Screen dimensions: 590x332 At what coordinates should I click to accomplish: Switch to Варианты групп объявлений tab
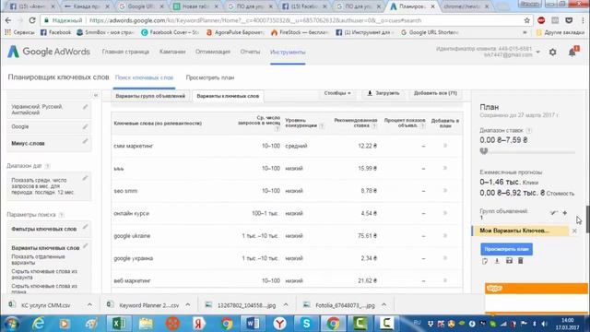point(150,96)
